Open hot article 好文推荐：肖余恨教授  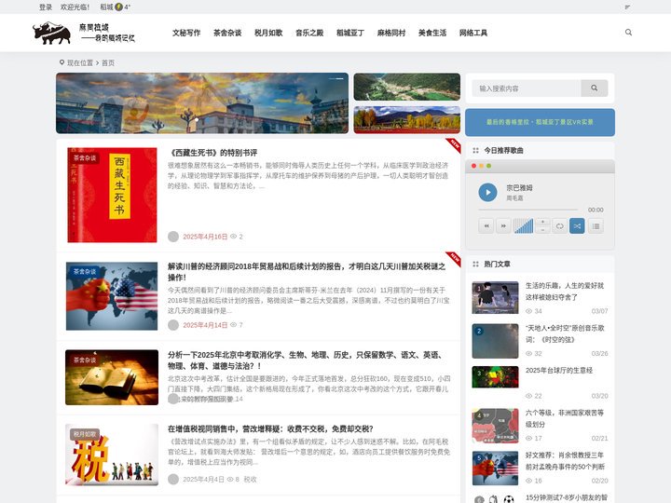coord(565,461)
